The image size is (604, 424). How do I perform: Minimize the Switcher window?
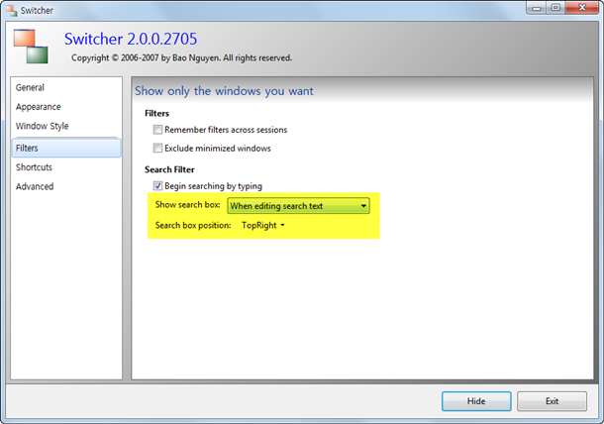tap(537, 8)
